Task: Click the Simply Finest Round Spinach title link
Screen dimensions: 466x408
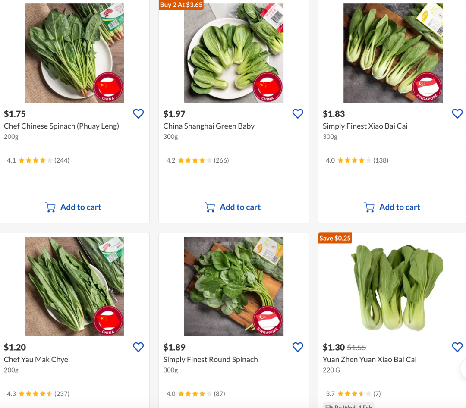Action: point(210,359)
